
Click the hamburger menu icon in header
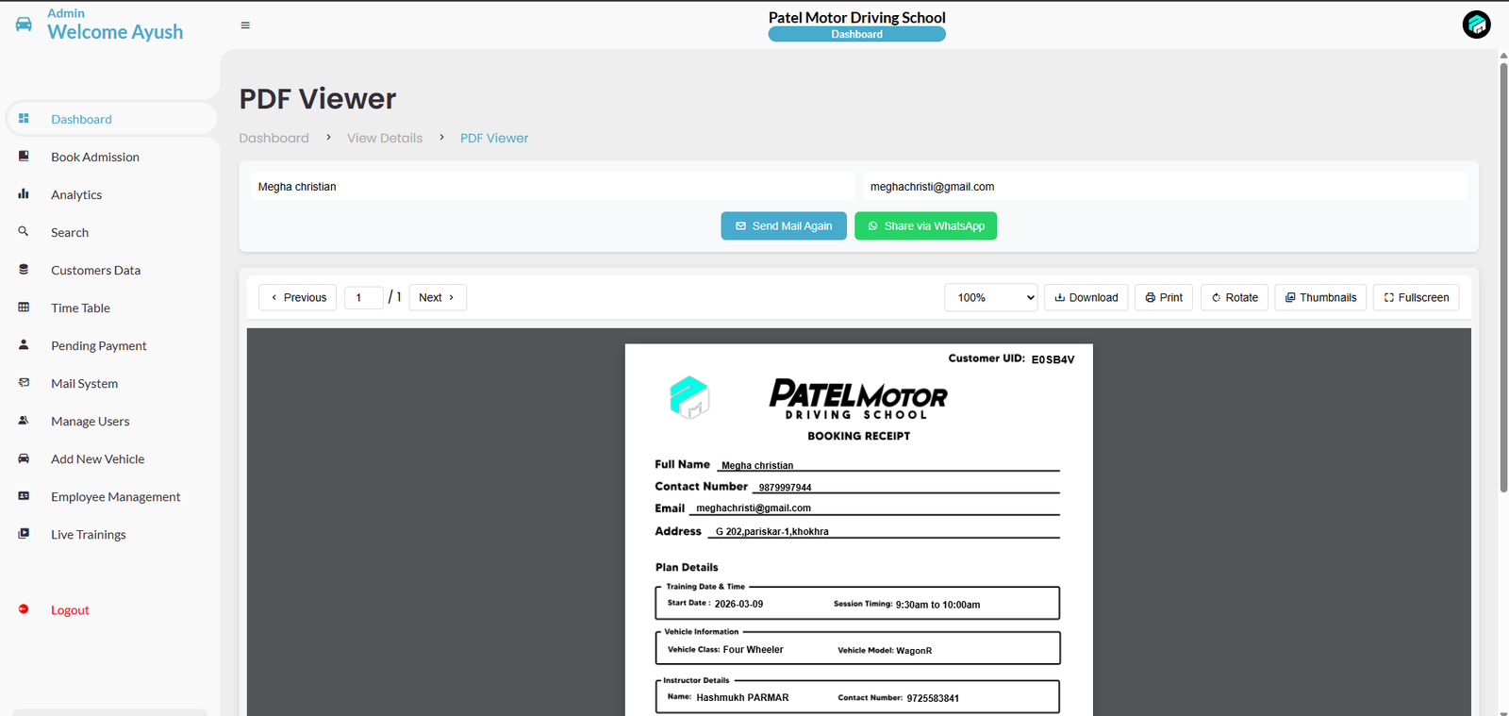pyautogui.click(x=245, y=25)
